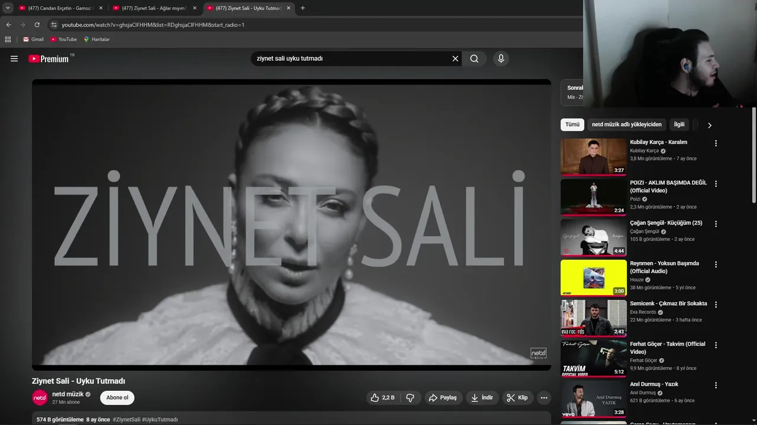Click the video player to pause
This screenshot has width=757, height=425.
click(292, 224)
